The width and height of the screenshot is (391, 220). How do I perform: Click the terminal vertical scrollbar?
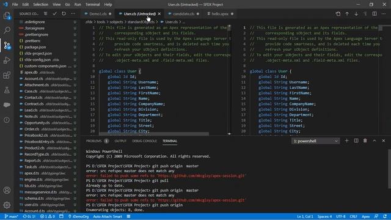pyautogui.click(x=389, y=169)
